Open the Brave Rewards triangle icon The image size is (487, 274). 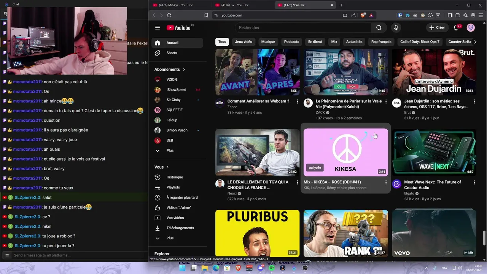pos(371,15)
